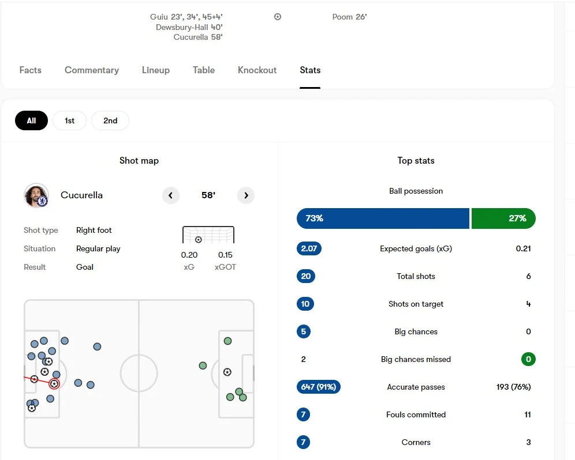
Task: Click the blue 73% possession bar
Action: [383, 218]
